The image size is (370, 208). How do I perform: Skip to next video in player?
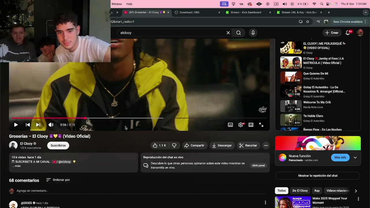(38, 125)
